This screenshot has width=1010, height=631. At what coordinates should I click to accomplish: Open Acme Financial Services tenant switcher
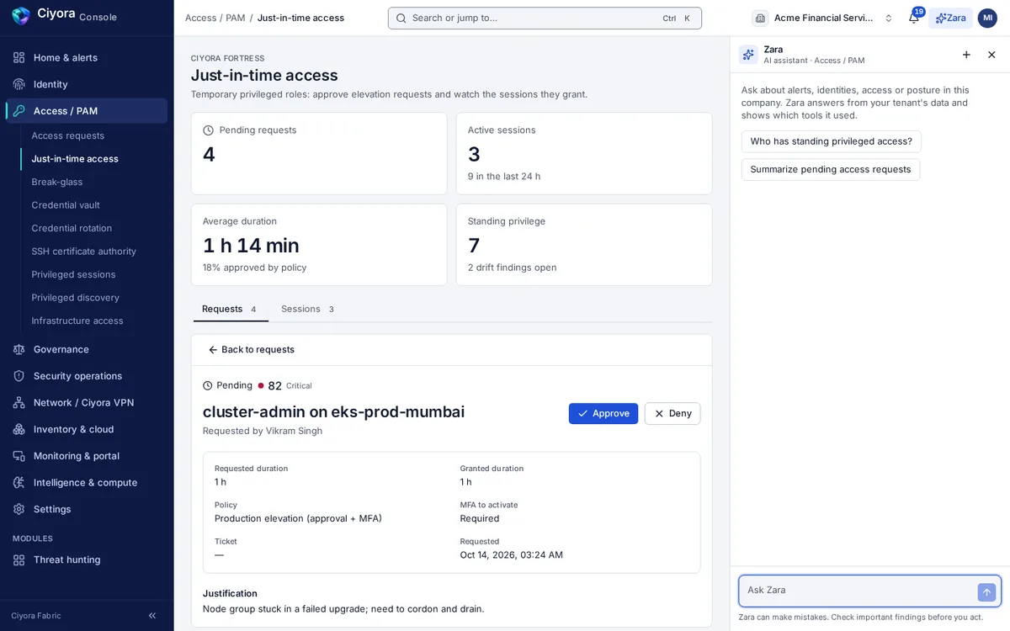pos(823,18)
